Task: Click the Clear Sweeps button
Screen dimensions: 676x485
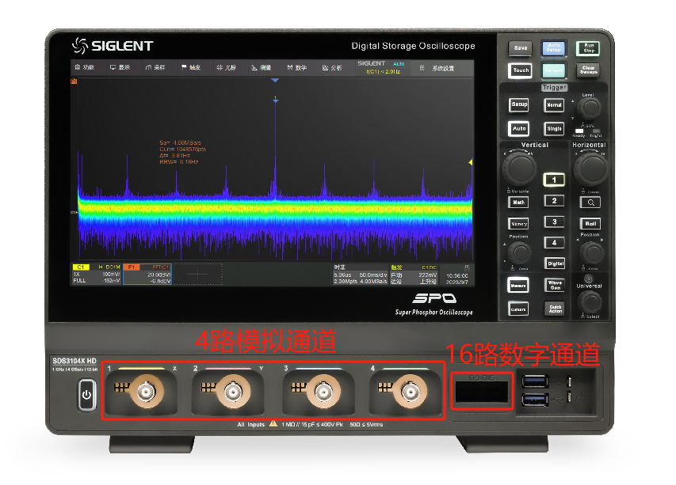Action: pyautogui.click(x=589, y=70)
